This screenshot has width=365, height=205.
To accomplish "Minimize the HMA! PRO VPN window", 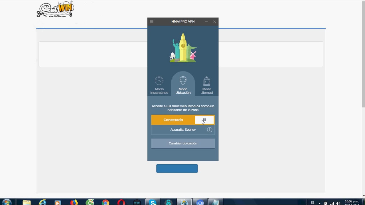I will 206,22.
